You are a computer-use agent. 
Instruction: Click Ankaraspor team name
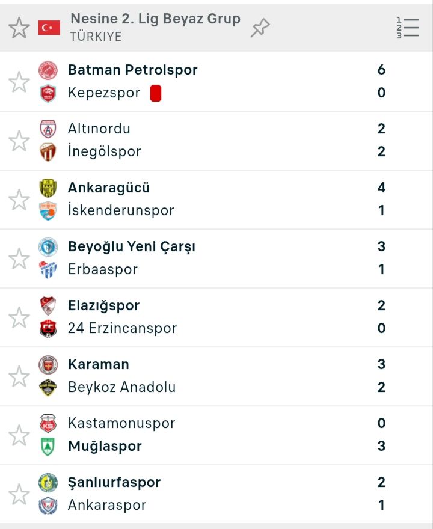107,505
